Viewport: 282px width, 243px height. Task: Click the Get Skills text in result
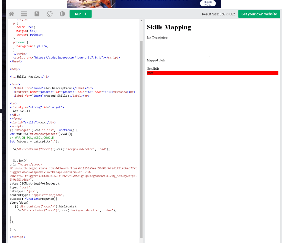153,69
